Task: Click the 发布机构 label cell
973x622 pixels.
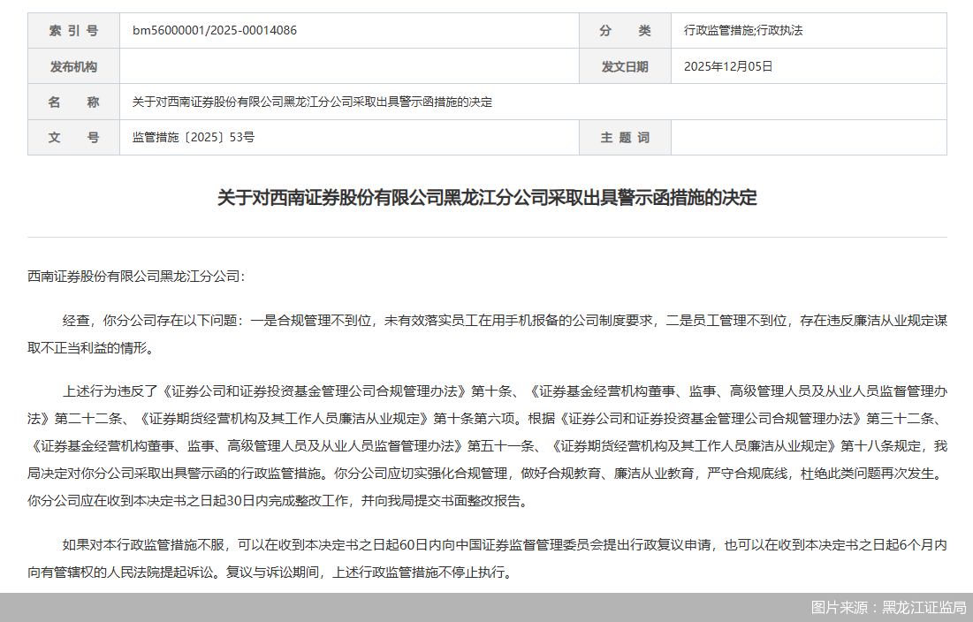Action: (73, 65)
